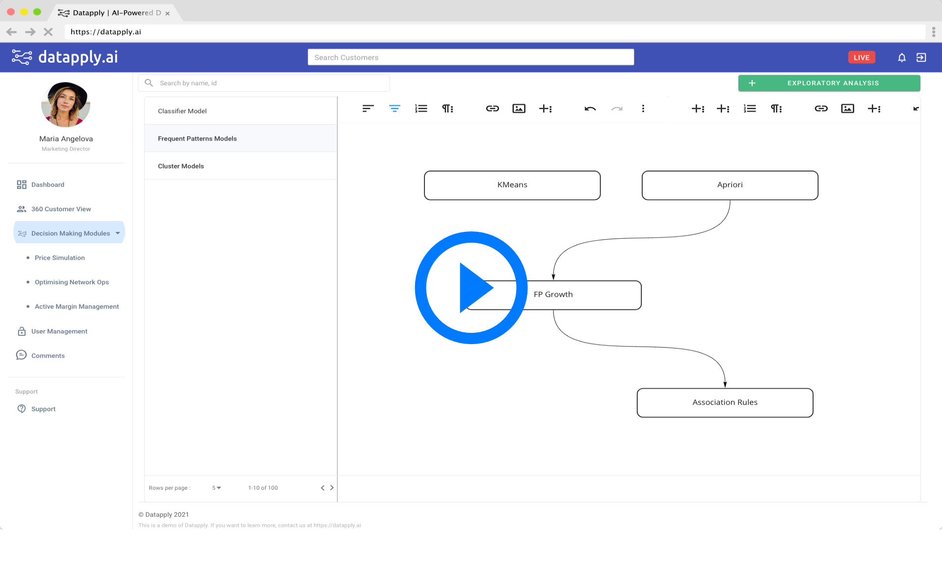Click the insert link icon in first toolbar
The height and width of the screenshot is (575, 942).
pyautogui.click(x=492, y=109)
